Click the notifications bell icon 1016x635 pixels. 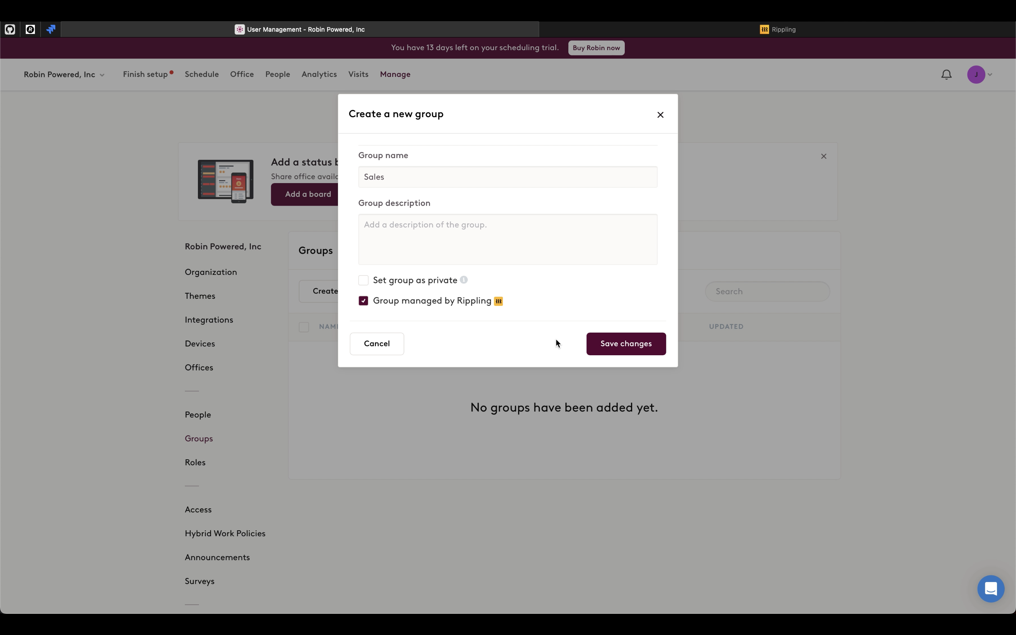click(946, 75)
